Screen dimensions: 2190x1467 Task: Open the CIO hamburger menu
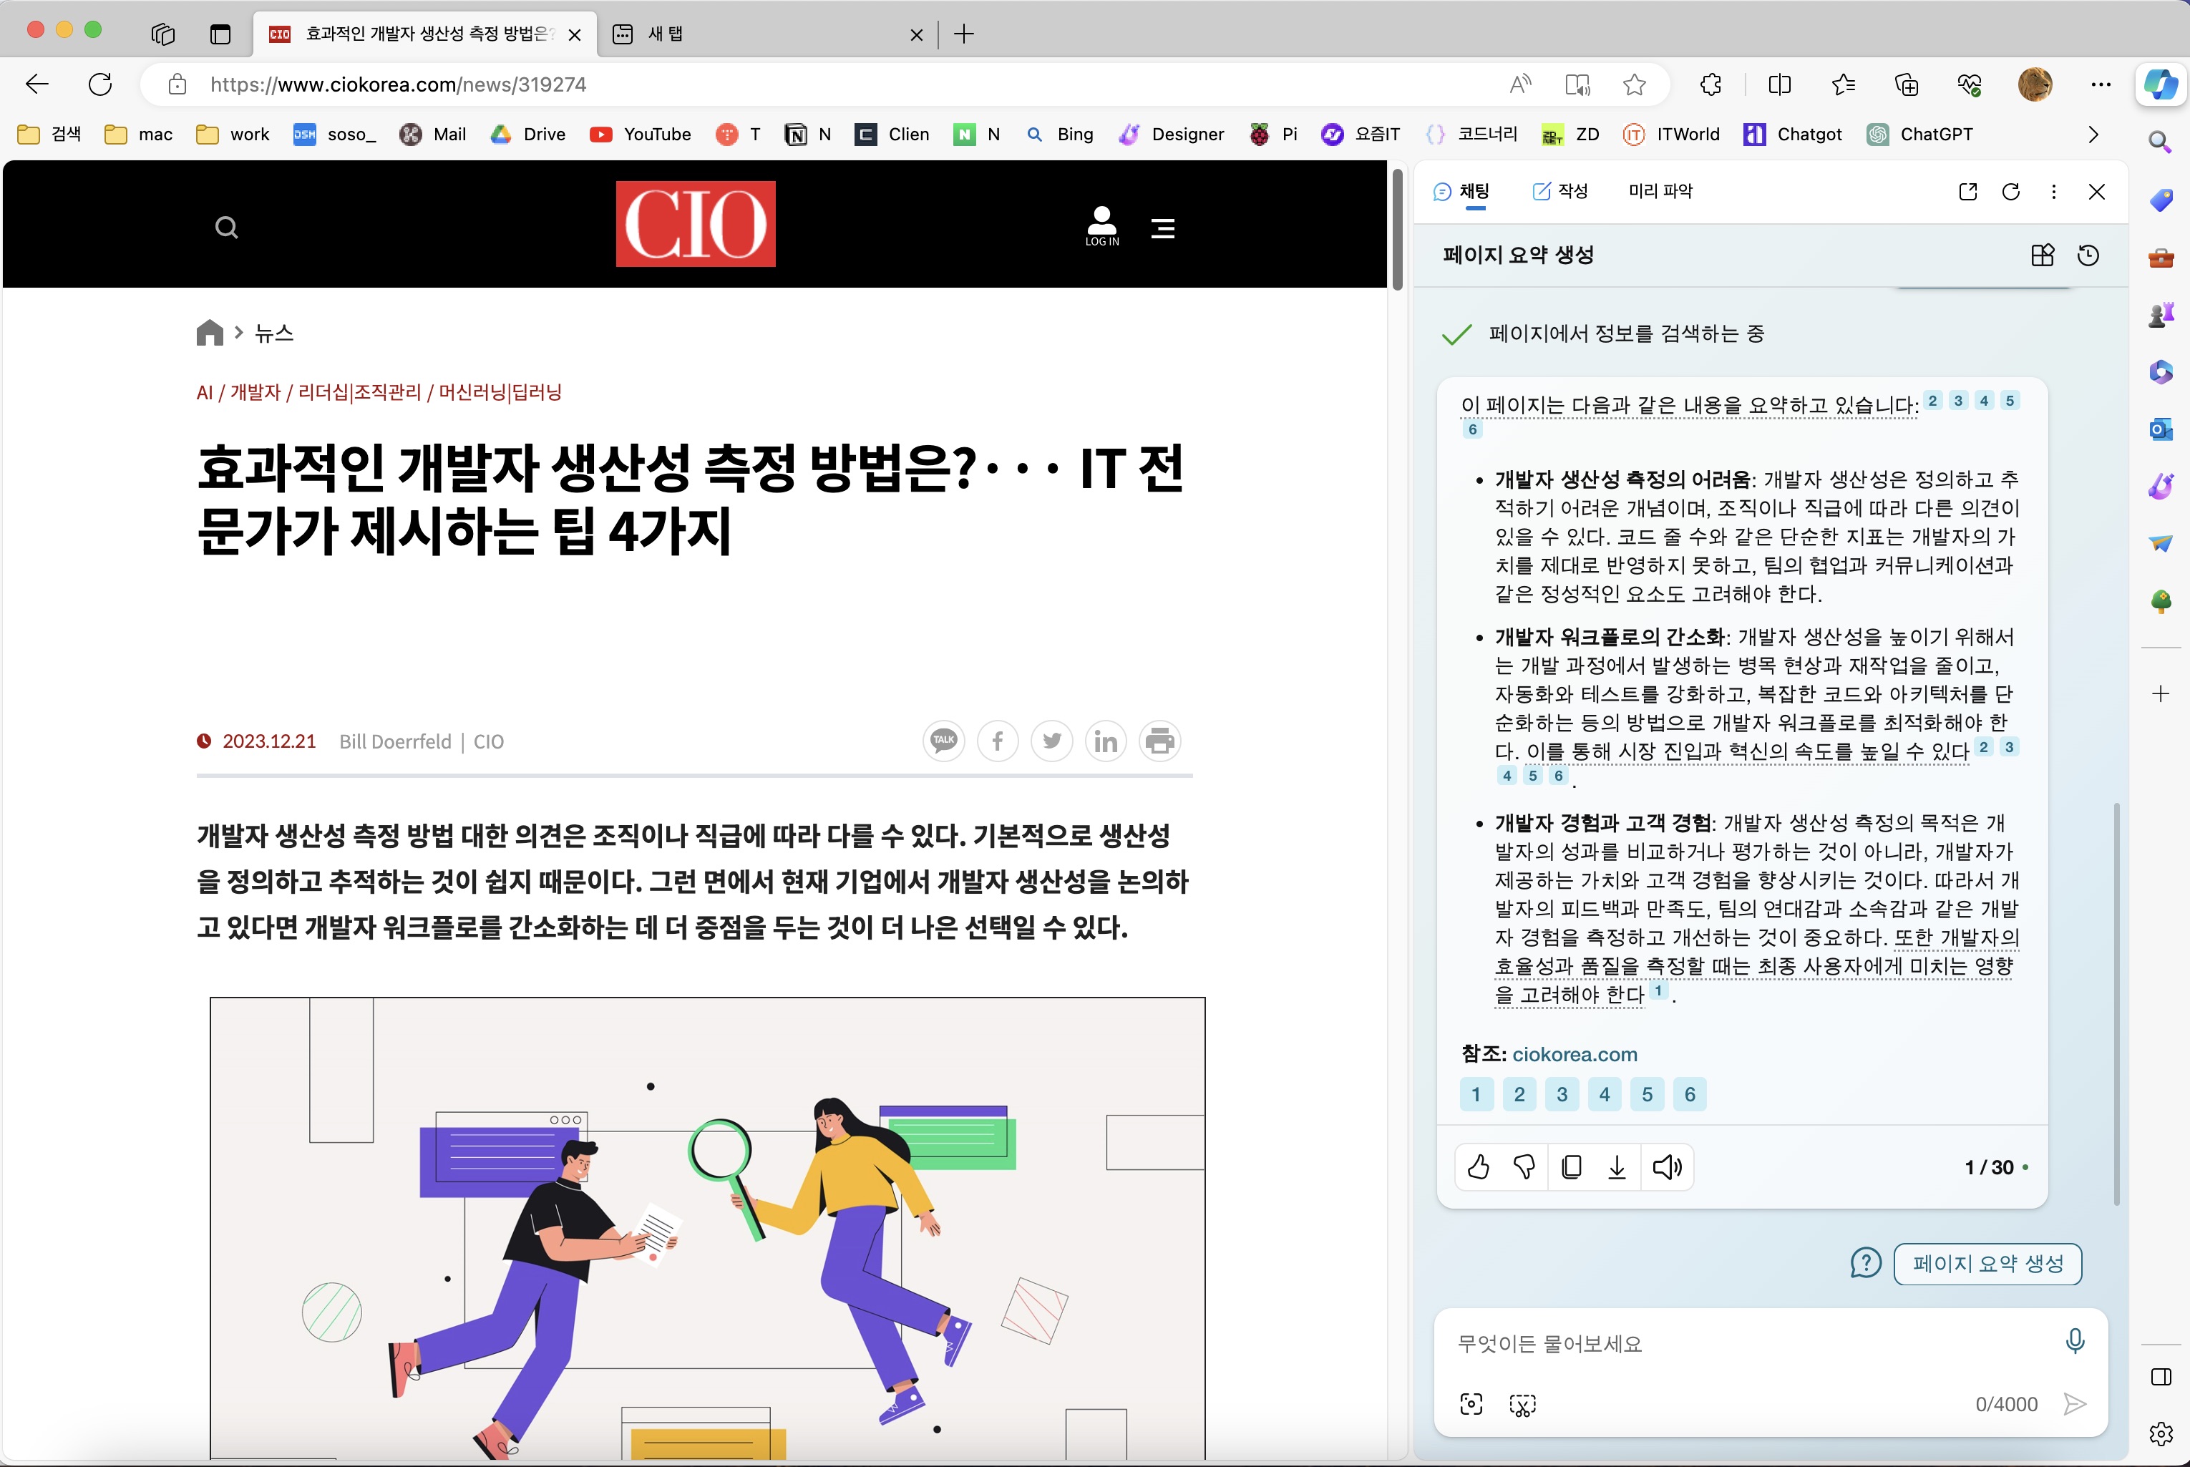coord(1163,228)
